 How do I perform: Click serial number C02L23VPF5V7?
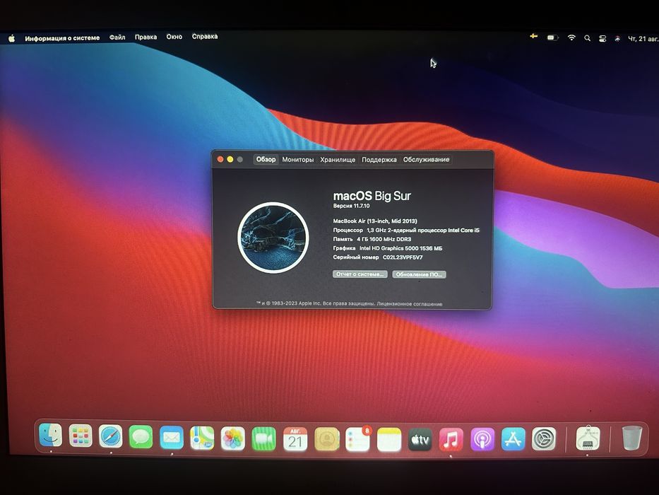(x=403, y=257)
